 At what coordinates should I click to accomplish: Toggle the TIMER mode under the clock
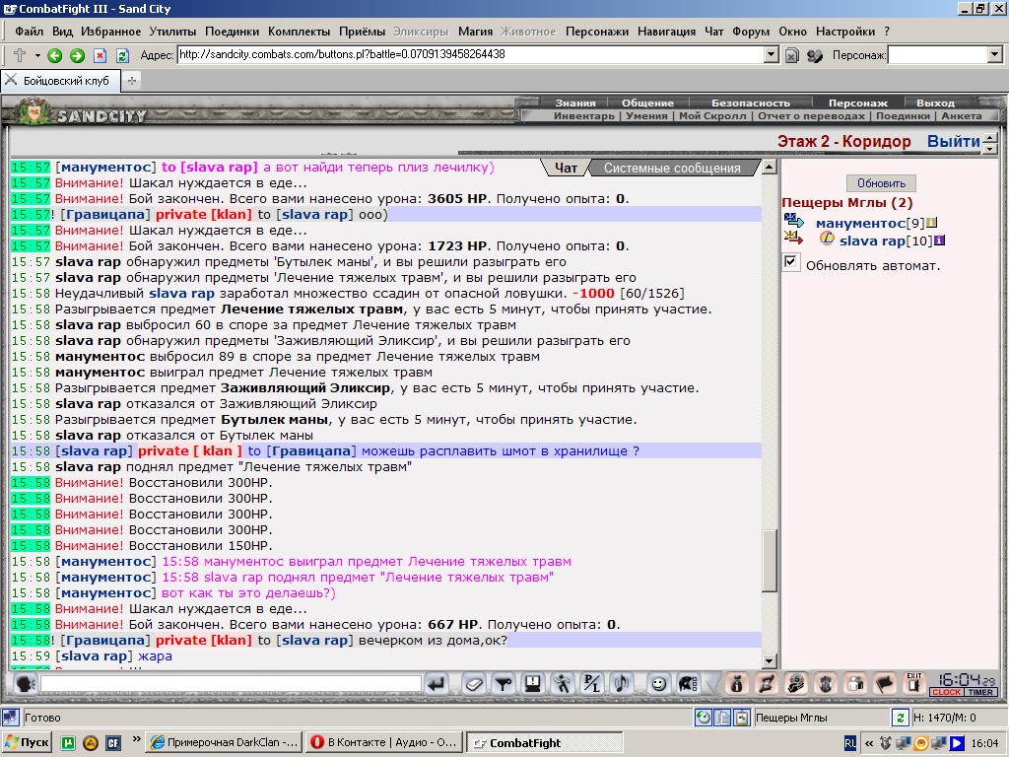[x=980, y=692]
